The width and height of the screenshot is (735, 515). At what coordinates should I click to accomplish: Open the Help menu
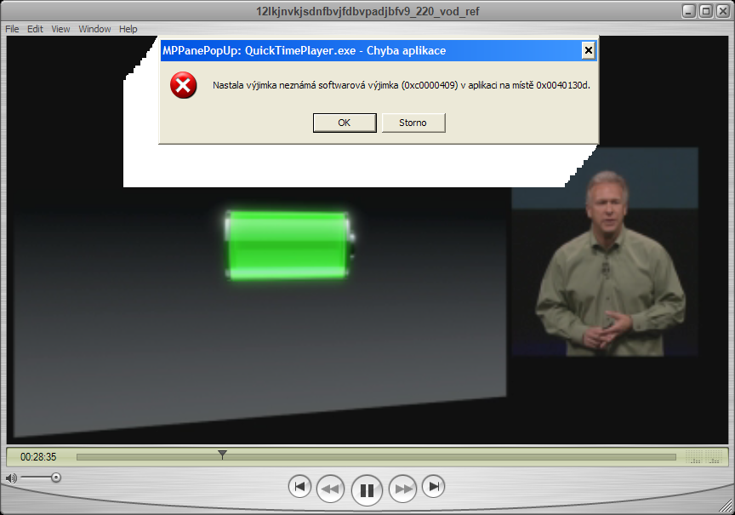point(128,29)
